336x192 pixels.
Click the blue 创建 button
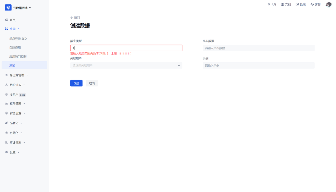click(x=76, y=83)
